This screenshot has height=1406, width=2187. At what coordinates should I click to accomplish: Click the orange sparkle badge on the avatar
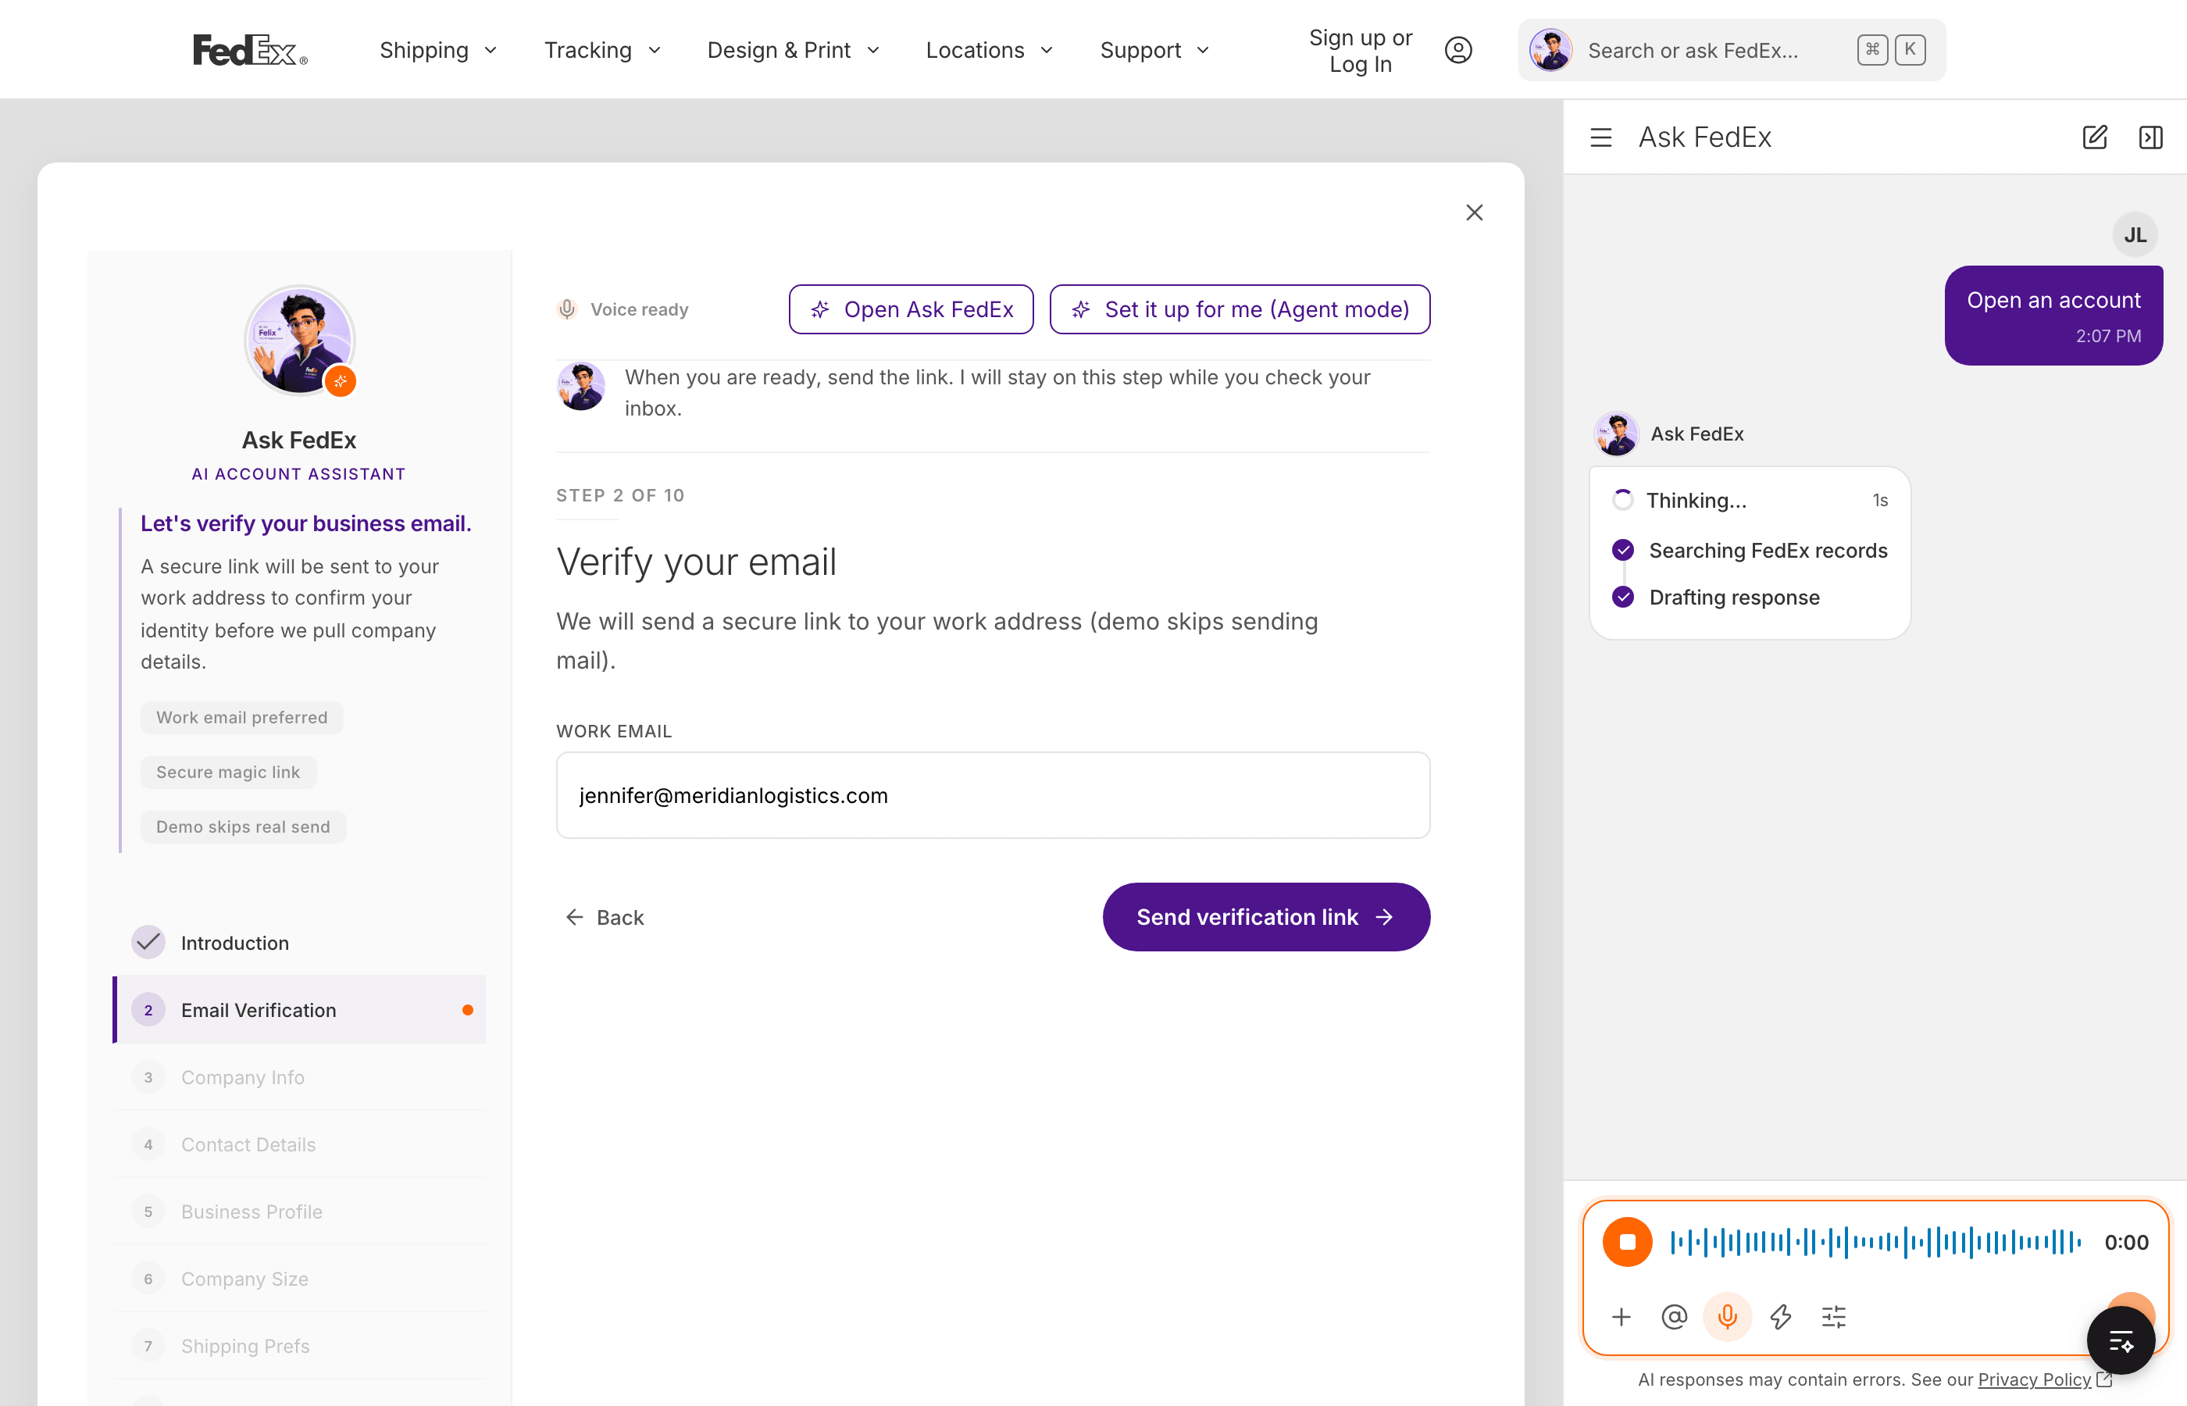pos(341,380)
